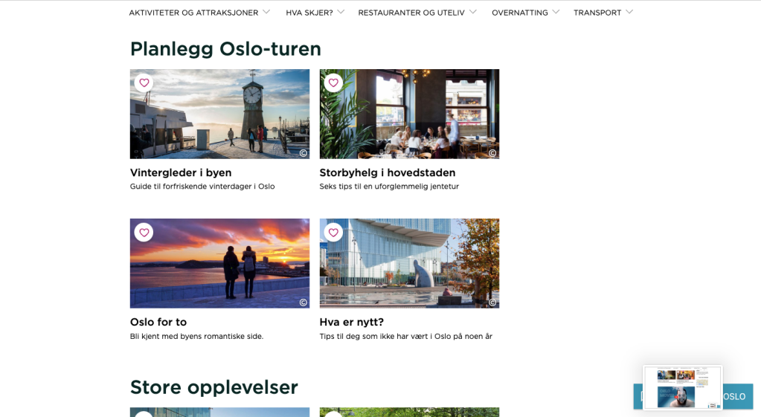Open the Hva er nytt? headline link
Viewport: 761px width, 417px height.
pyautogui.click(x=351, y=322)
